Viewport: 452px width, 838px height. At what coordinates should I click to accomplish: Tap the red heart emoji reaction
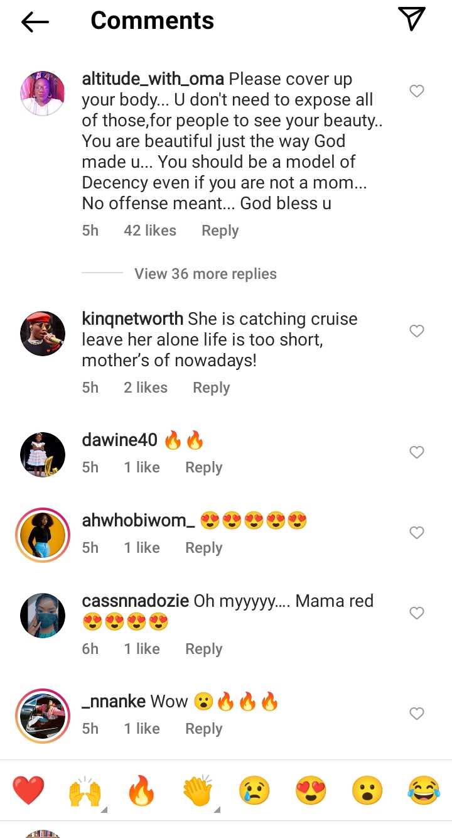tap(29, 790)
